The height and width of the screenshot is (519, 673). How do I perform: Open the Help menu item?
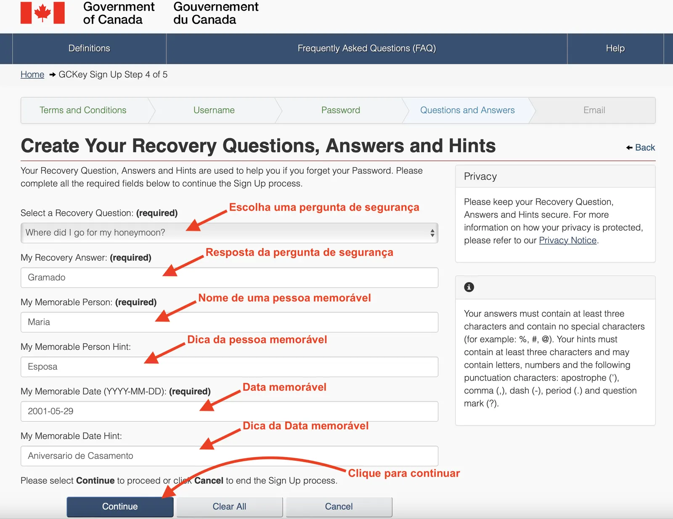[x=615, y=48]
